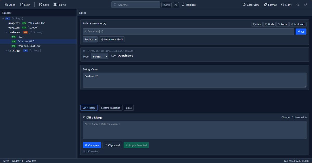This screenshot has width=312, height=163.
Task: Click "View: tree" in status bar
Action: 31,161
